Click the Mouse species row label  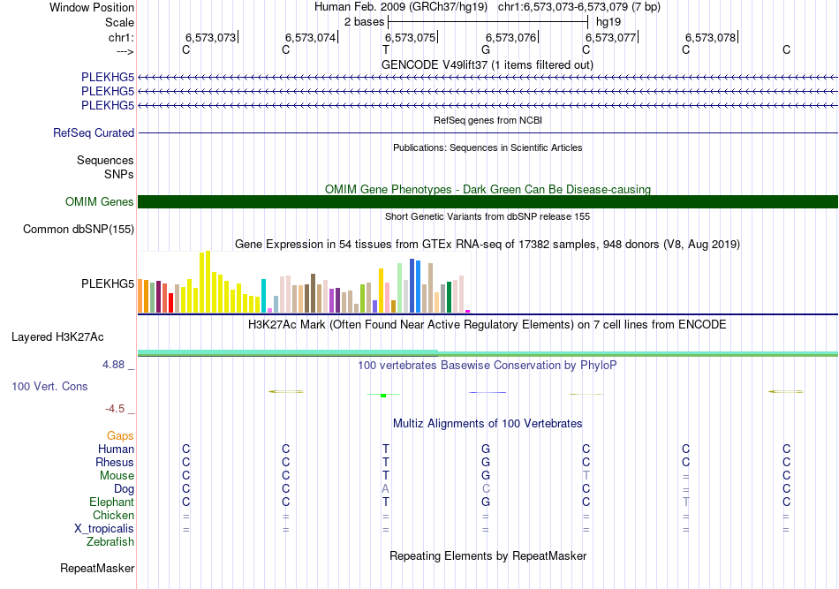pos(117,476)
